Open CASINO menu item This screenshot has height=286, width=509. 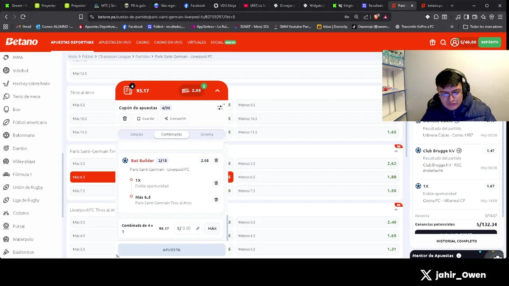pyautogui.click(x=142, y=42)
